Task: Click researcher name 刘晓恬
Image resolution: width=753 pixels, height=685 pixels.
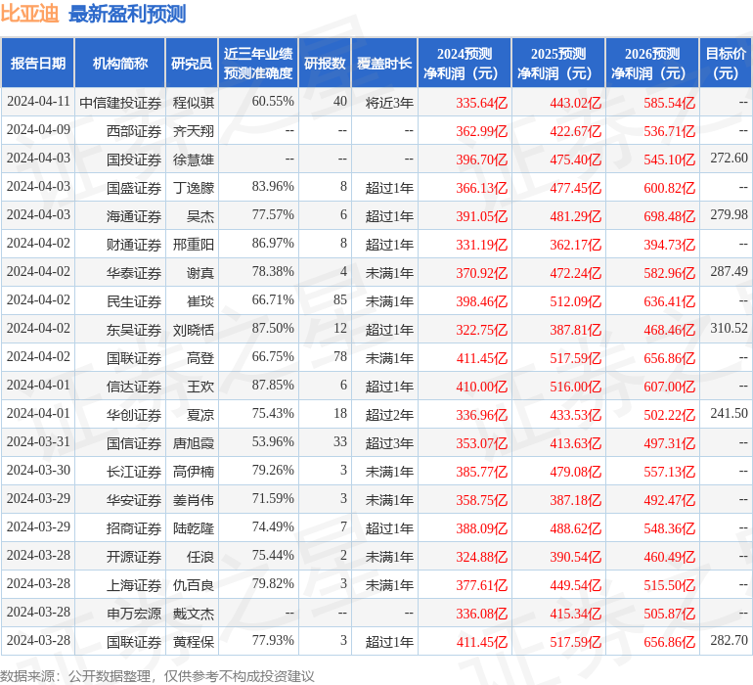Action: (194, 329)
